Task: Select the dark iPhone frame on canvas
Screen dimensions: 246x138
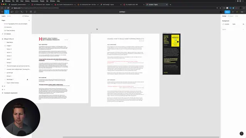Action: tap(171, 54)
